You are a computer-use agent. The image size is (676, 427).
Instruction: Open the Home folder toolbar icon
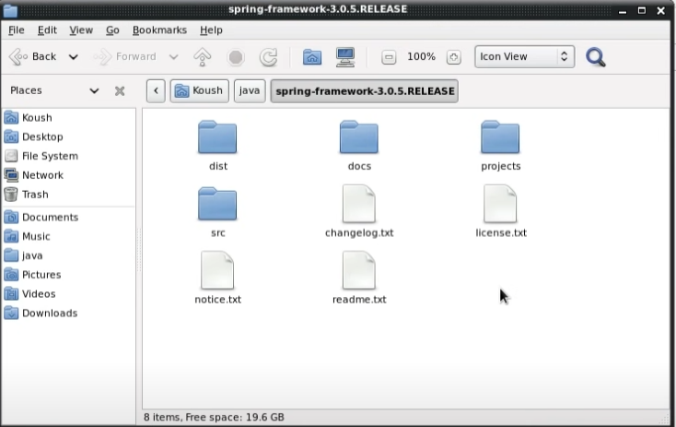coord(311,57)
